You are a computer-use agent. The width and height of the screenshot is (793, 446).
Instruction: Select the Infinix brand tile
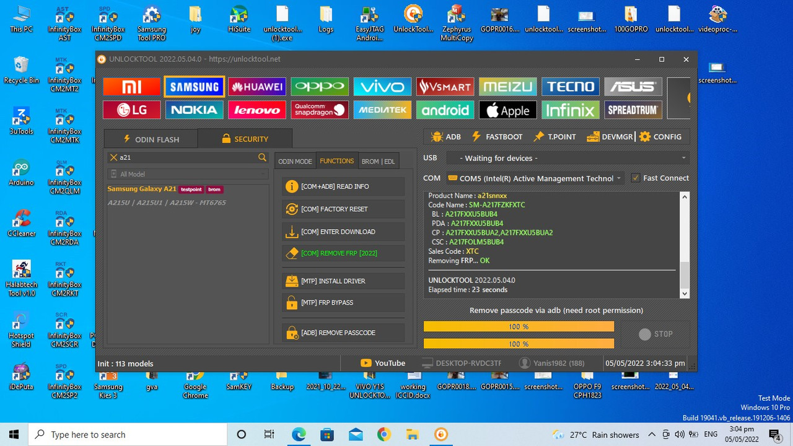[570, 110]
